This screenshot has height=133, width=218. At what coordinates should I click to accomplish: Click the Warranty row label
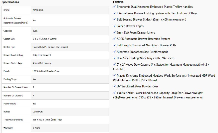8,128
